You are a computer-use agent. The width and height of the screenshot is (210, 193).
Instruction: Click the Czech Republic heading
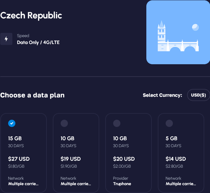[31, 16]
